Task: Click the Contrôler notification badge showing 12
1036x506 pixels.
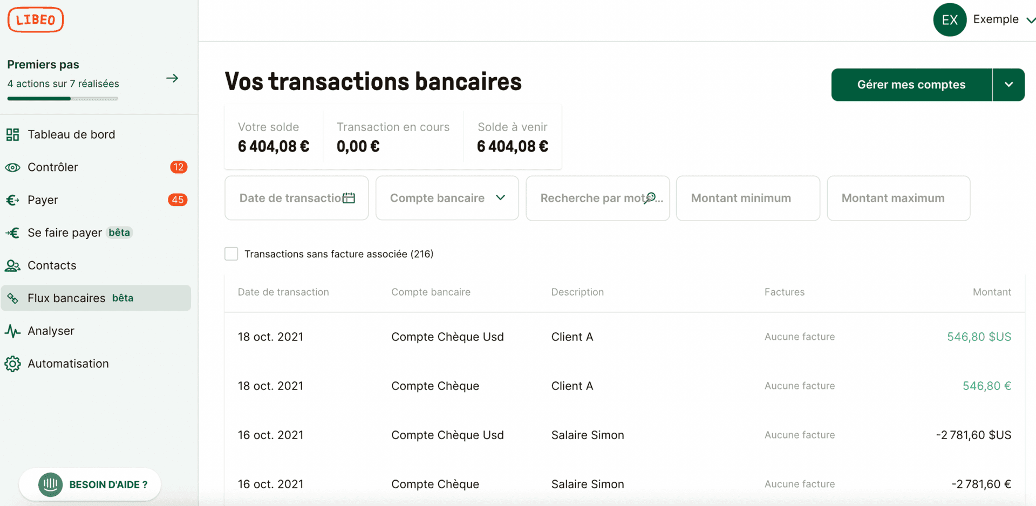Action: 178,167
